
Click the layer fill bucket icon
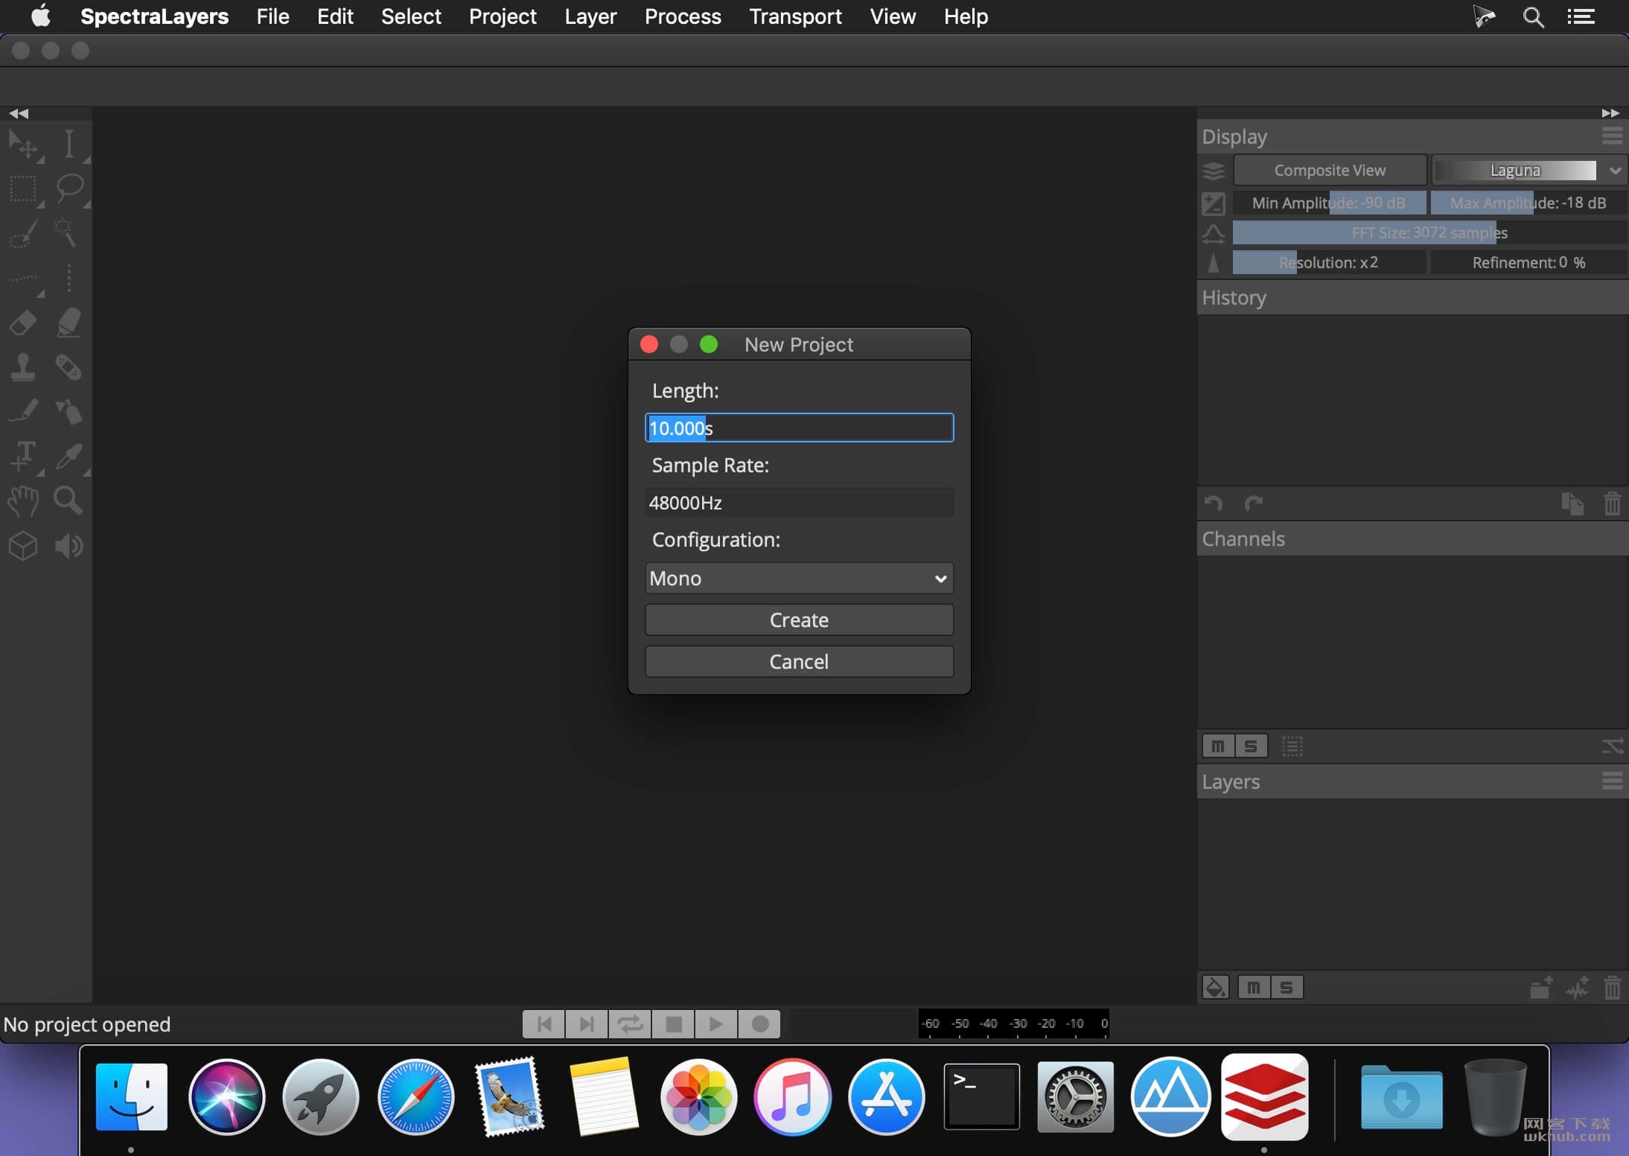[x=1216, y=988]
